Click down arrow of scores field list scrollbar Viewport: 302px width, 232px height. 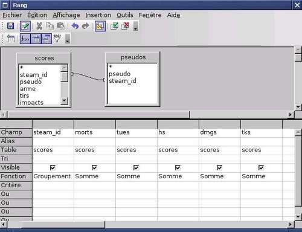pyautogui.click(x=64, y=100)
